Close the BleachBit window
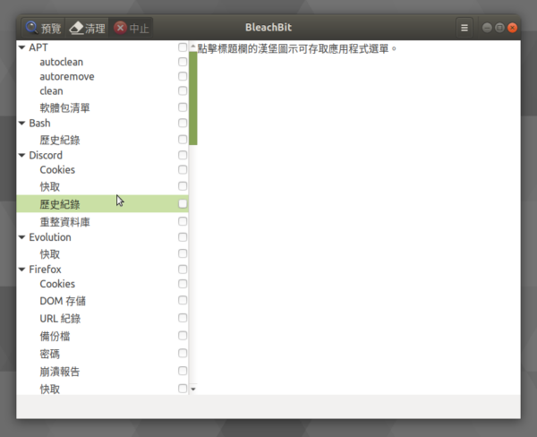The height and width of the screenshot is (437, 537). click(512, 28)
